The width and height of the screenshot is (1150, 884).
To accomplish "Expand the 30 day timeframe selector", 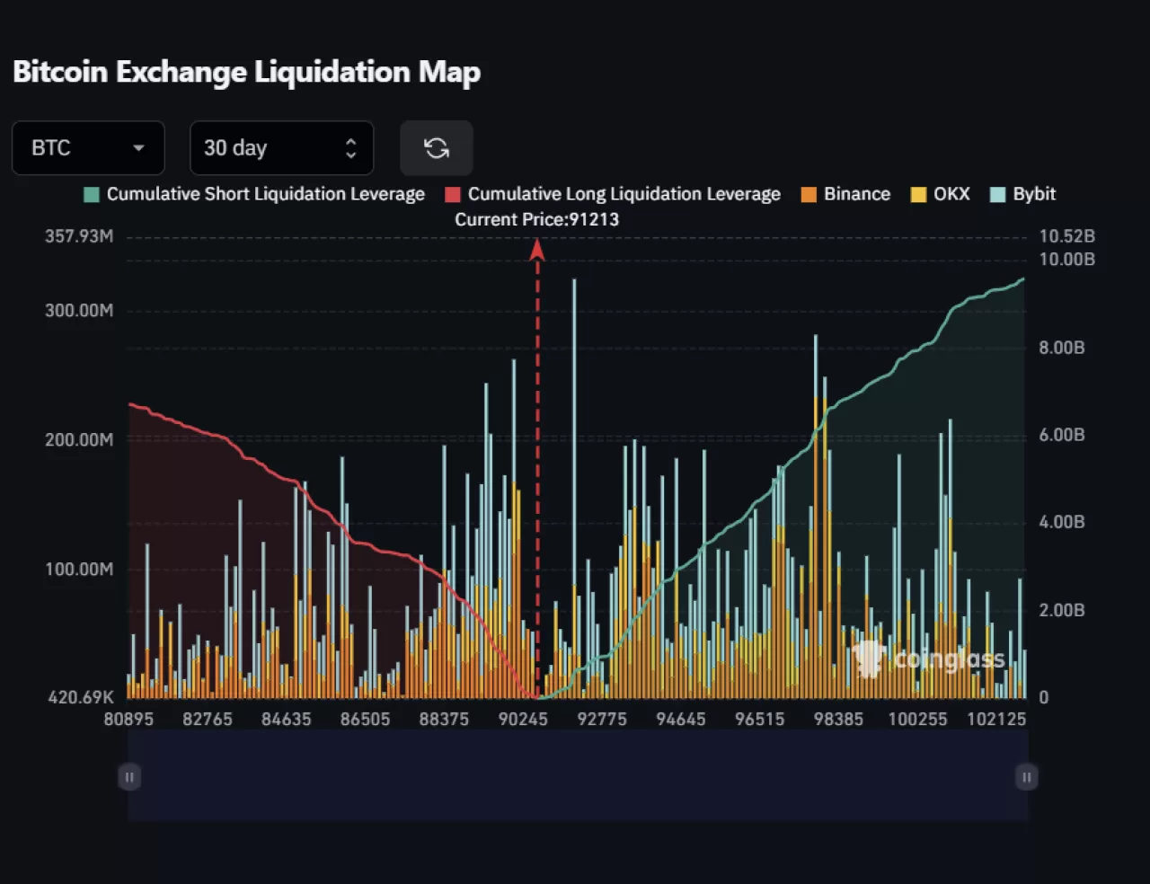I will [280, 148].
